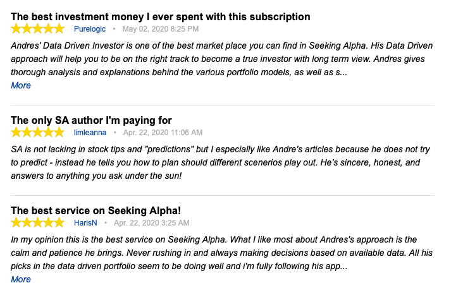Image resolution: width=463 pixels, height=295 pixels.
Task: Click the May 02, 2020 review timestamp
Action: pyautogui.click(x=160, y=29)
